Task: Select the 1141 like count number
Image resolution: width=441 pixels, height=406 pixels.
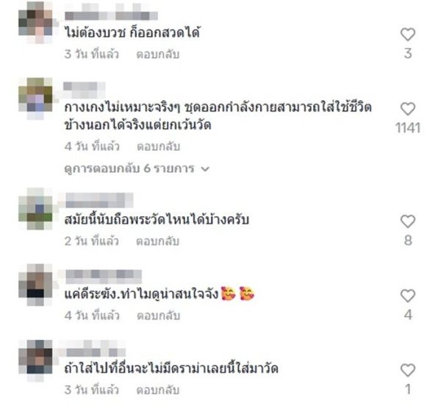Action: (407, 128)
